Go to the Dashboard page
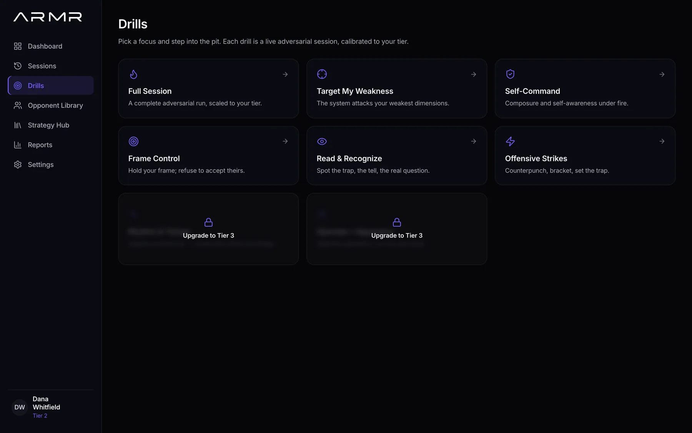Screen dimensions: 692x433 tap(51, 46)
